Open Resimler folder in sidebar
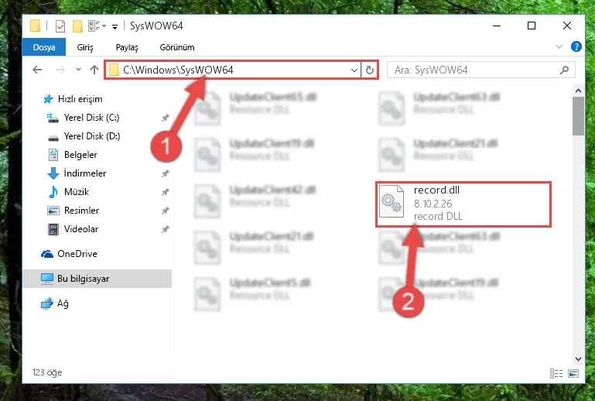The width and height of the screenshot is (595, 401). coord(81,211)
